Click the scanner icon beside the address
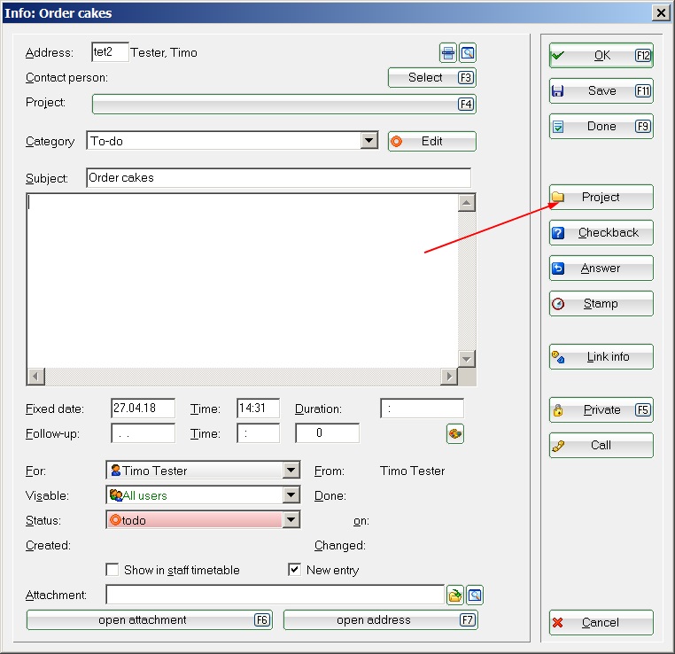The height and width of the screenshot is (654, 675). (449, 53)
